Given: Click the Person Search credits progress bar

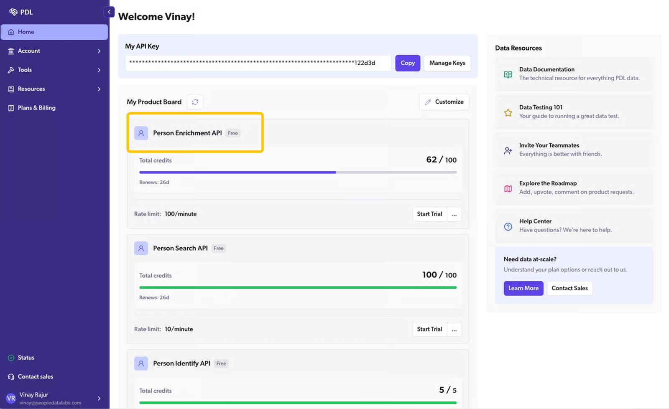Looking at the screenshot, I should coord(298,287).
